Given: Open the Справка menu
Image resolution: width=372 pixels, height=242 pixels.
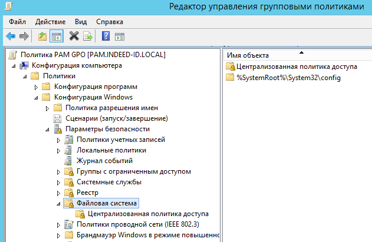Looking at the screenshot, I should pyautogui.click(x=110, y=21).
